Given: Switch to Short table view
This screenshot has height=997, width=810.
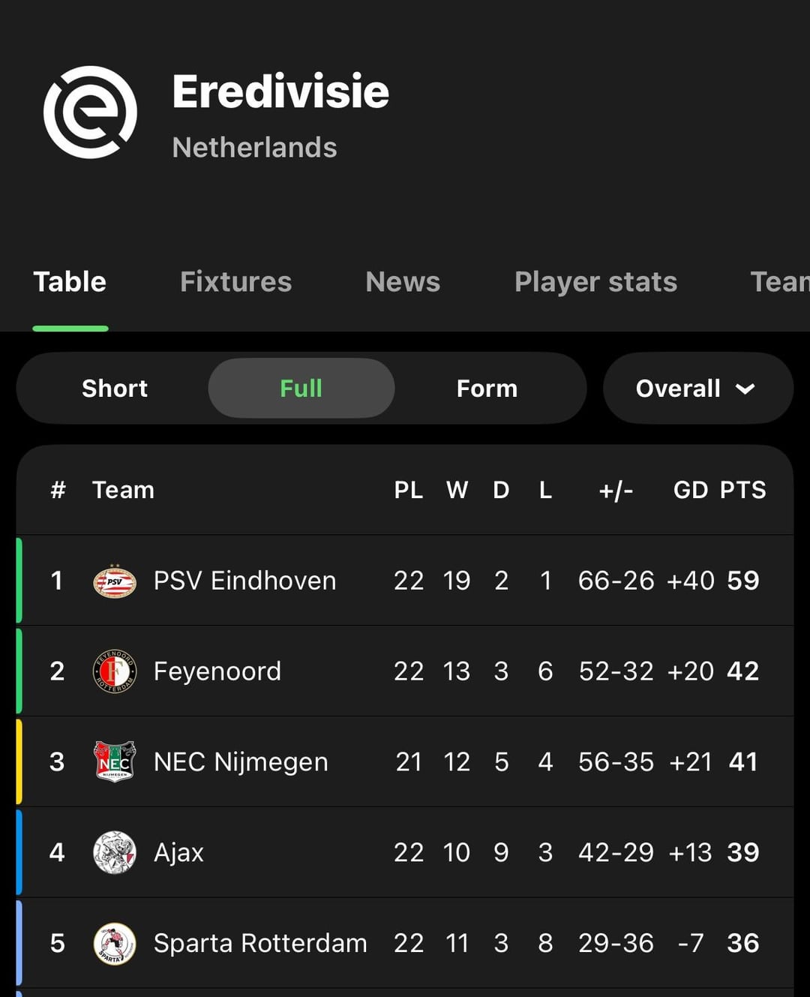Looking at the screenshot, I should tap(115, 389).
